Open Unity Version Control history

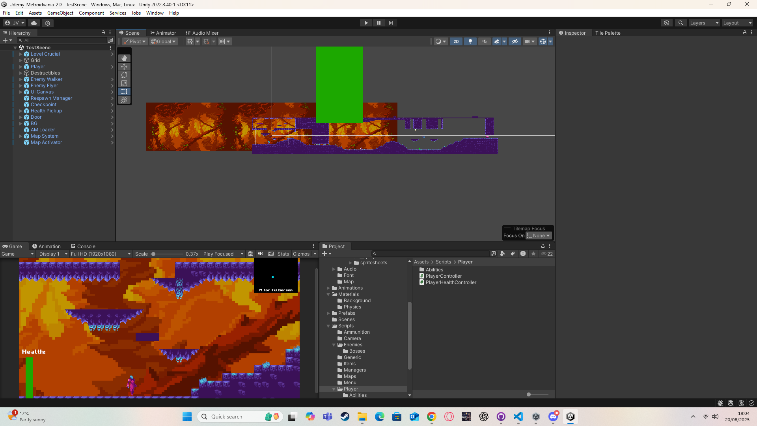click(667, 23)
